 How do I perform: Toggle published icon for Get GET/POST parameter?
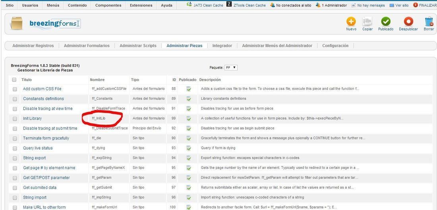tap(189, 178)
